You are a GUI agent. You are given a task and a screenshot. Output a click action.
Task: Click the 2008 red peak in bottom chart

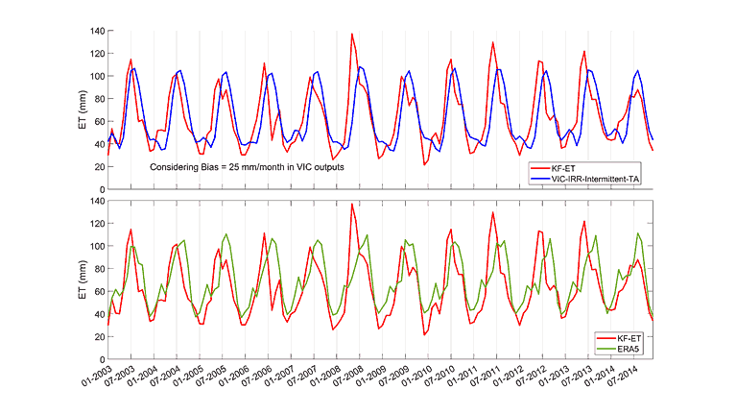(352, 204)
